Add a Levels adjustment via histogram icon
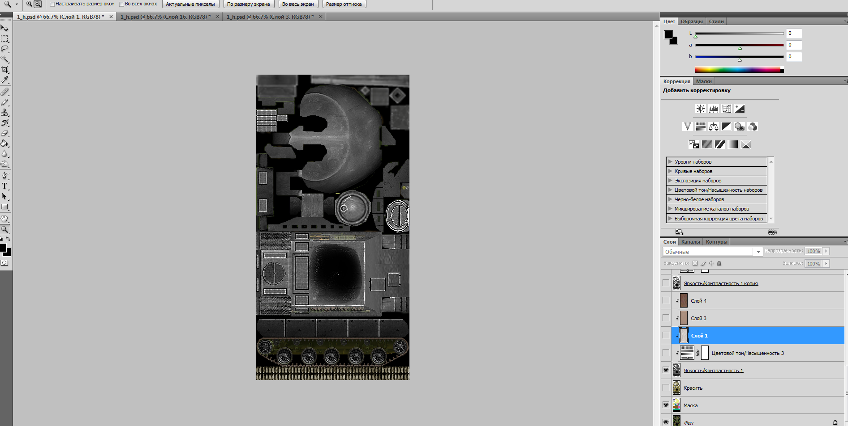Viewport: 848px width, 426px height. pos(714,109)
